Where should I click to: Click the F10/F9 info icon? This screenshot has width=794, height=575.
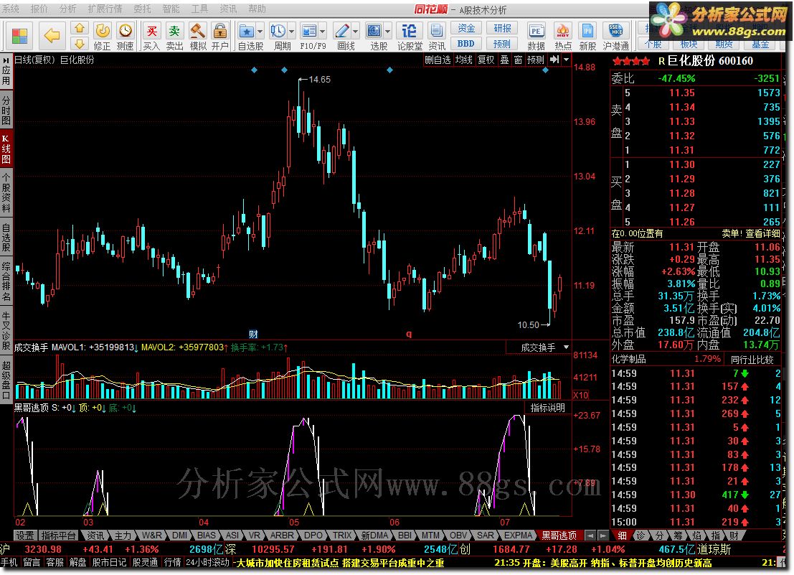click(309, 32)
